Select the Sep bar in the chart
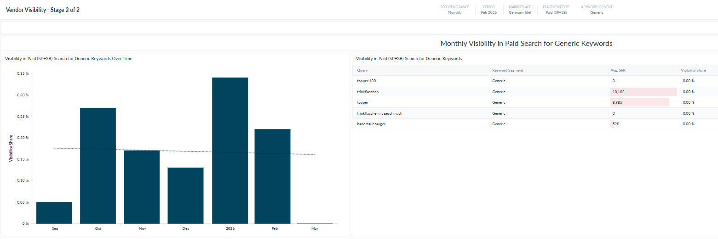This screenshot has width=718, height=239. tap(54, 213)
